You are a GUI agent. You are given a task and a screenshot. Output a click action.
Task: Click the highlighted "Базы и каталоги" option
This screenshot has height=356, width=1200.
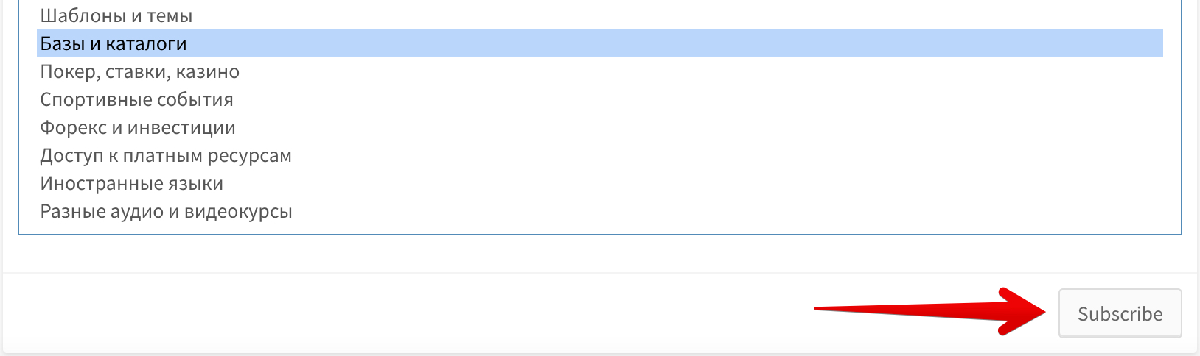(114, 43)
